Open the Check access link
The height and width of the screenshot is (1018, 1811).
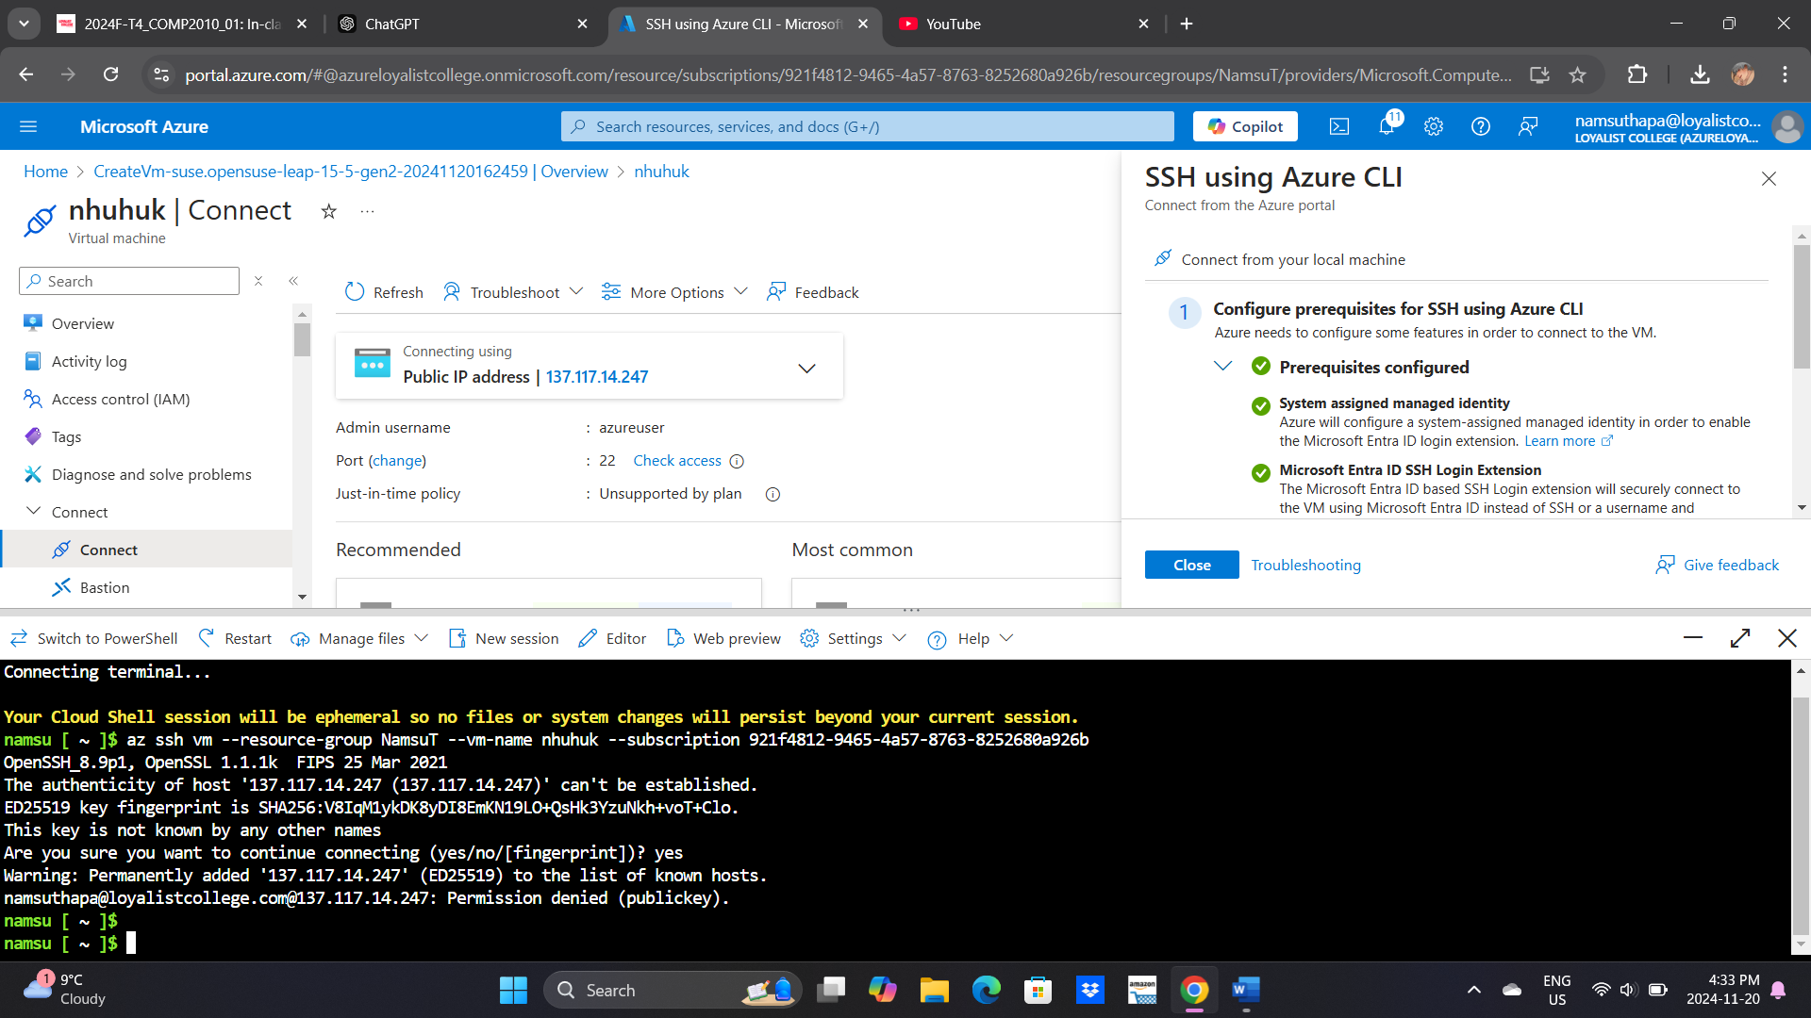[x=677, y=460]
